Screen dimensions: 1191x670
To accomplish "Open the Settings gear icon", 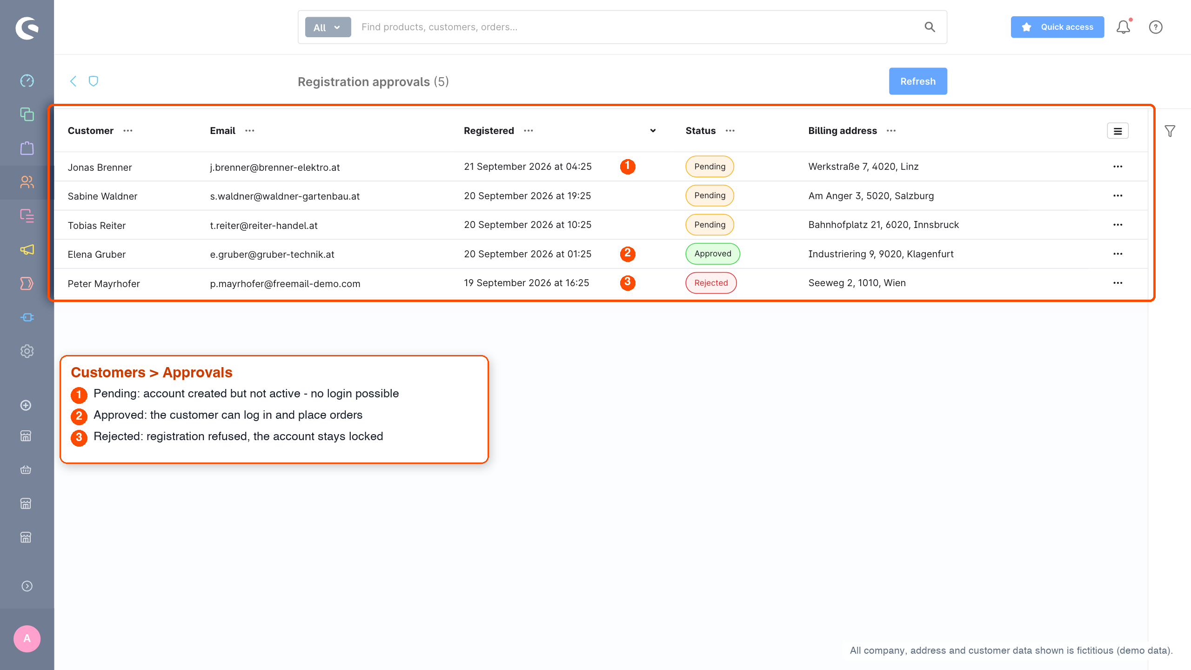I will point(27,351).
